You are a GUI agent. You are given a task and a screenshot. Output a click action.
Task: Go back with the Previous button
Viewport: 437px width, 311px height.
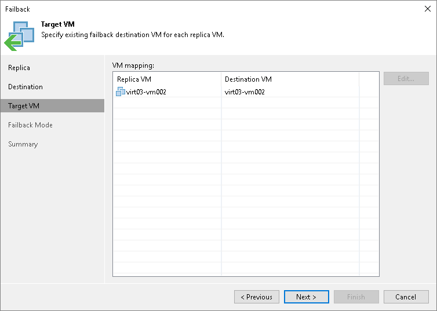point(257,297)
